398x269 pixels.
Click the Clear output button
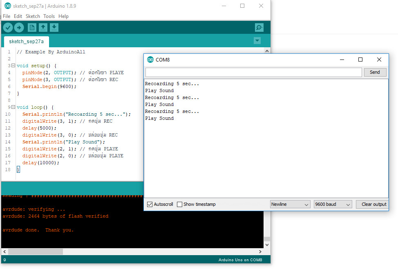pyautogui.click(x=372, y=204)
